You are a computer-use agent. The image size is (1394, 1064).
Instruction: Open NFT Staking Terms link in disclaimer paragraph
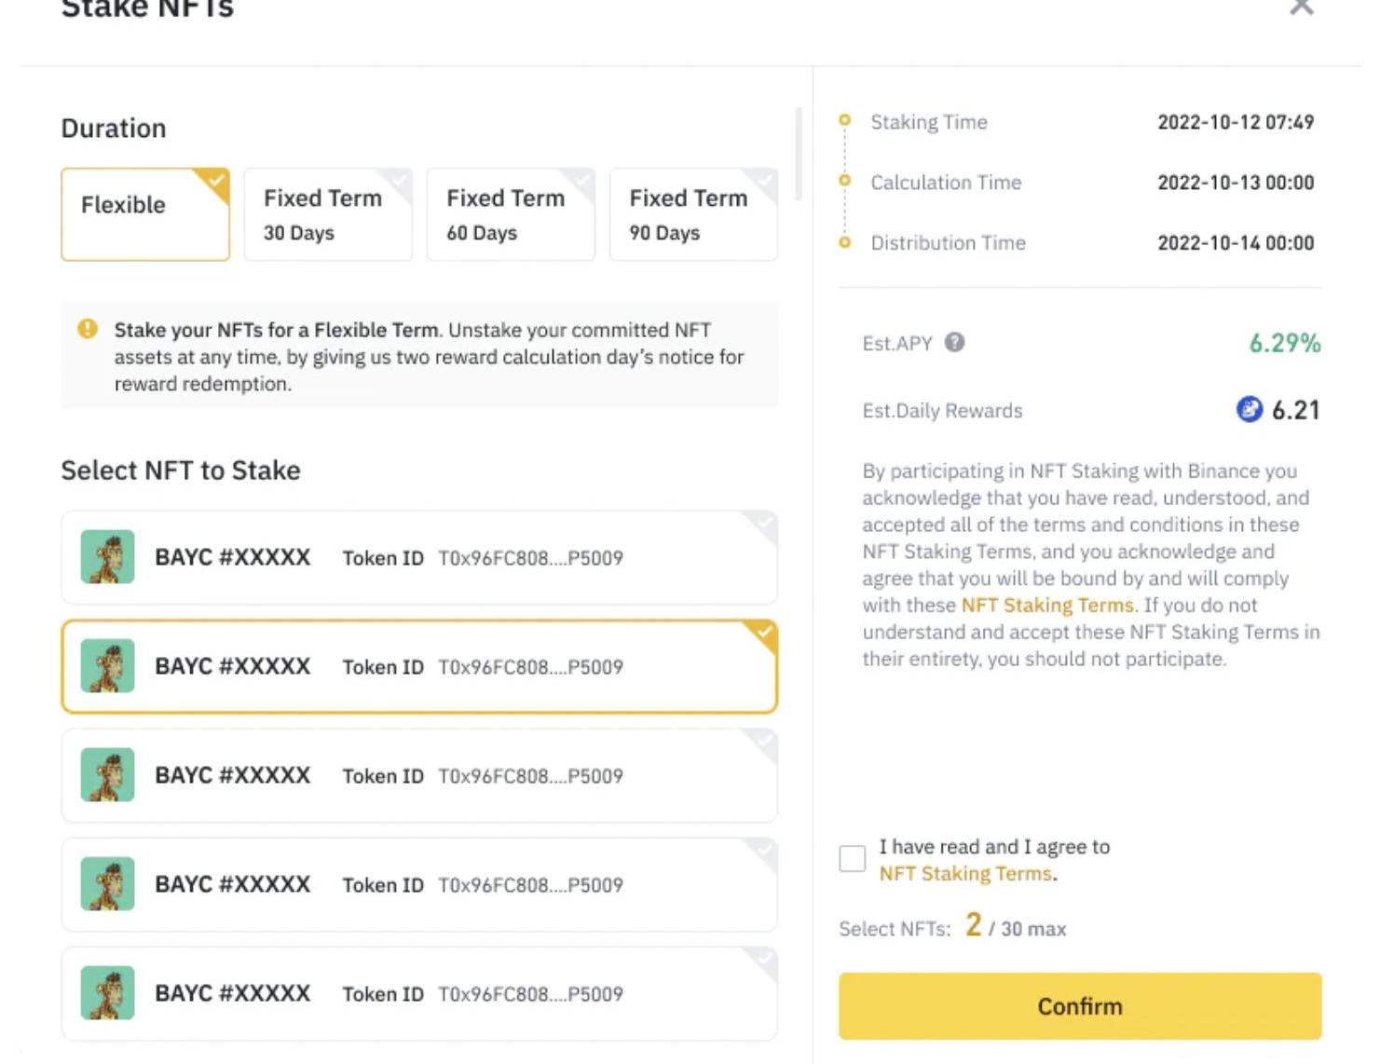click(x=1047, y=606)
